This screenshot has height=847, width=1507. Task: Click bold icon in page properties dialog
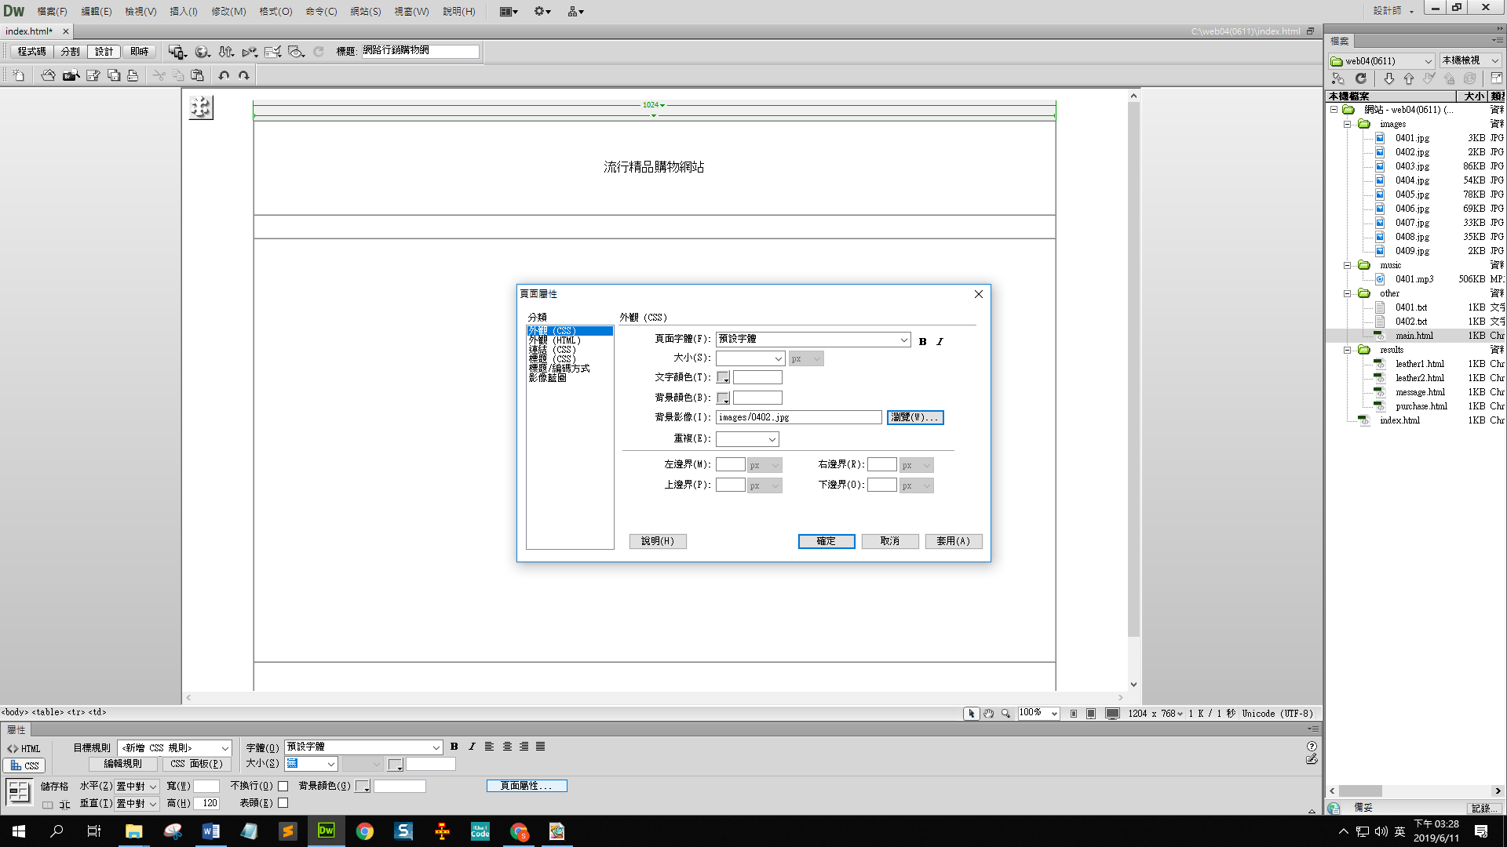point(922,341)
